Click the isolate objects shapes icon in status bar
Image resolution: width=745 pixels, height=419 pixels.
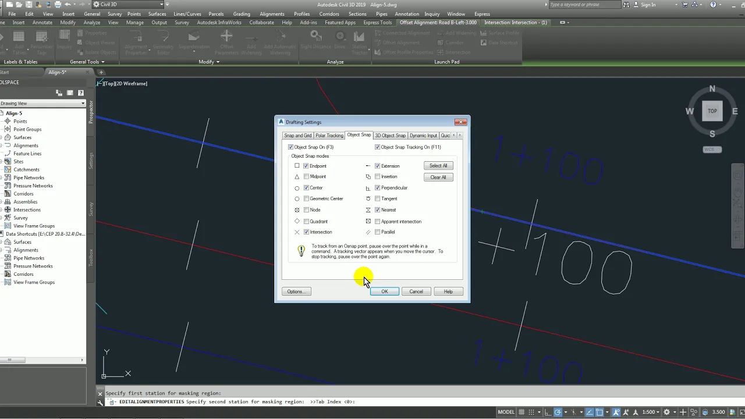694,412
